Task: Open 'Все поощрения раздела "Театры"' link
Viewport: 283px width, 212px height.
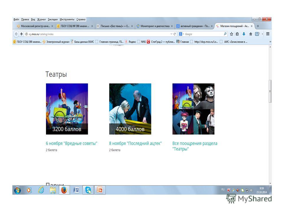Action: (195, 146)
